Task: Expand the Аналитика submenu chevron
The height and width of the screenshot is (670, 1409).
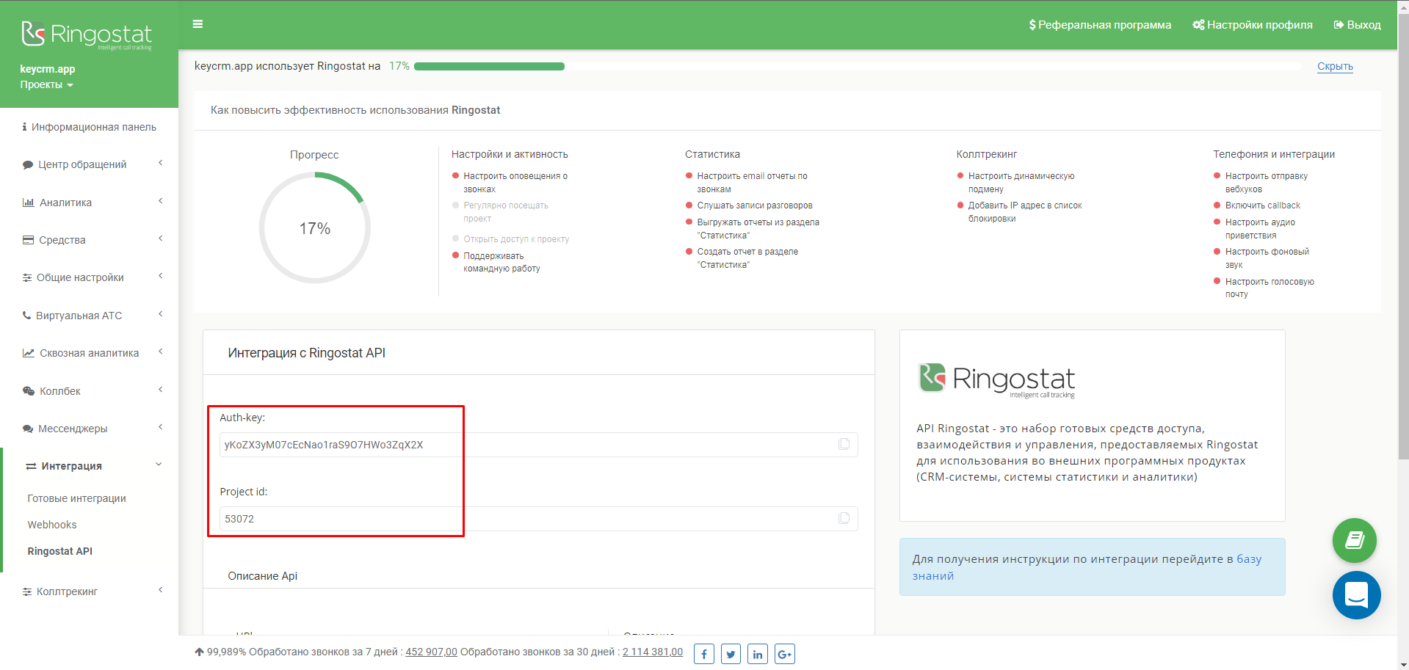Action: [160, 201]
